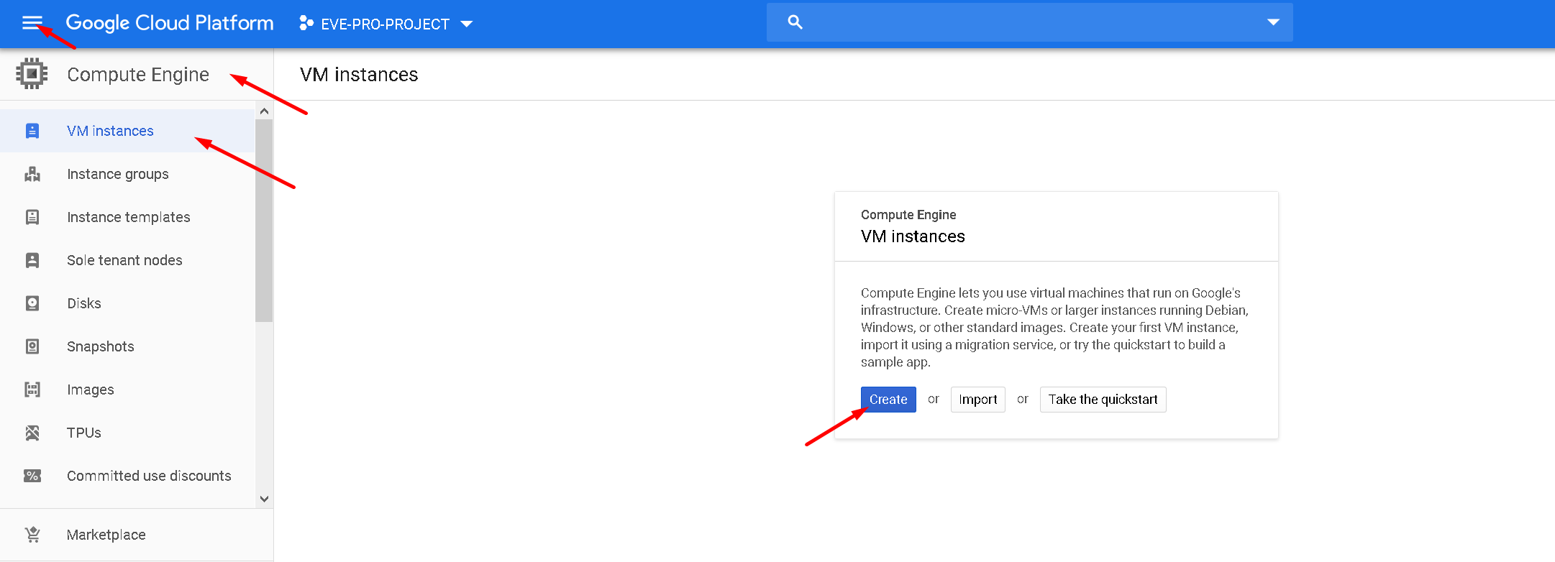The image size is (1555, 562).
Task: Click the Images icon in sidebar
Action: point(32,390)
